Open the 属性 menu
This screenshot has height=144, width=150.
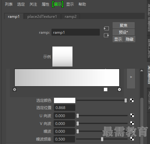coord(46,4)
